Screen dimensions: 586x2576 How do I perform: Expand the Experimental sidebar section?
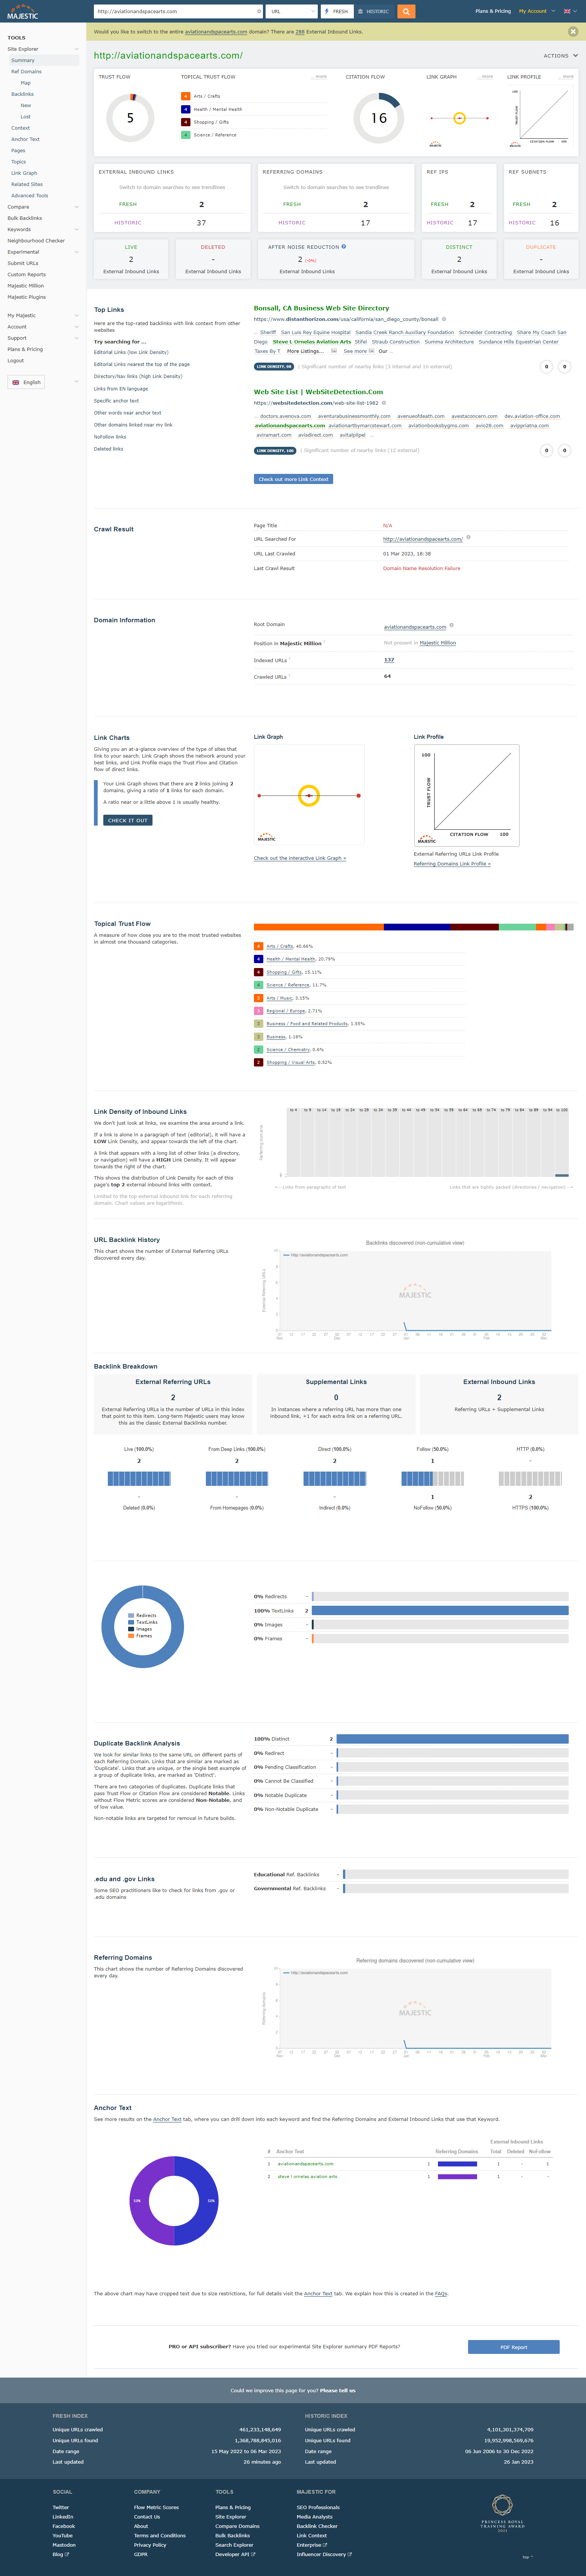(76, 252)
